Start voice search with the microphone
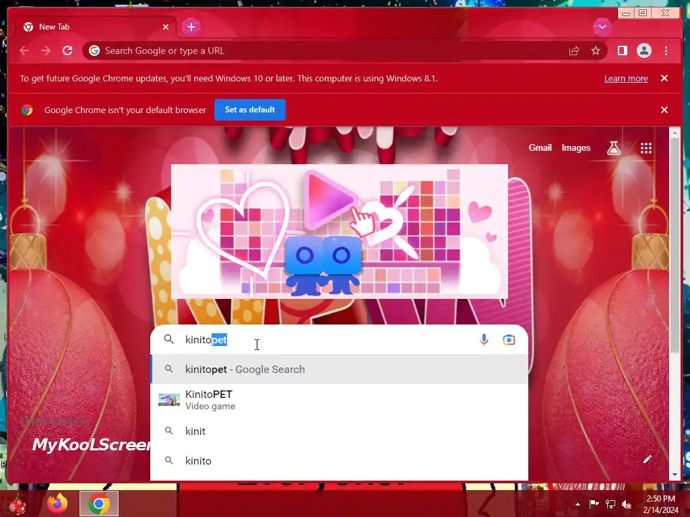 click(484, 340)
